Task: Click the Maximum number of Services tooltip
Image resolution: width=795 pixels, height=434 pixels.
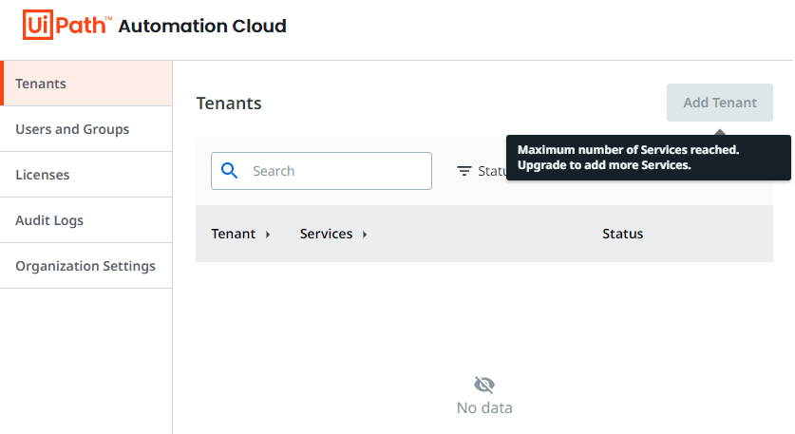Action: (648, 158)
